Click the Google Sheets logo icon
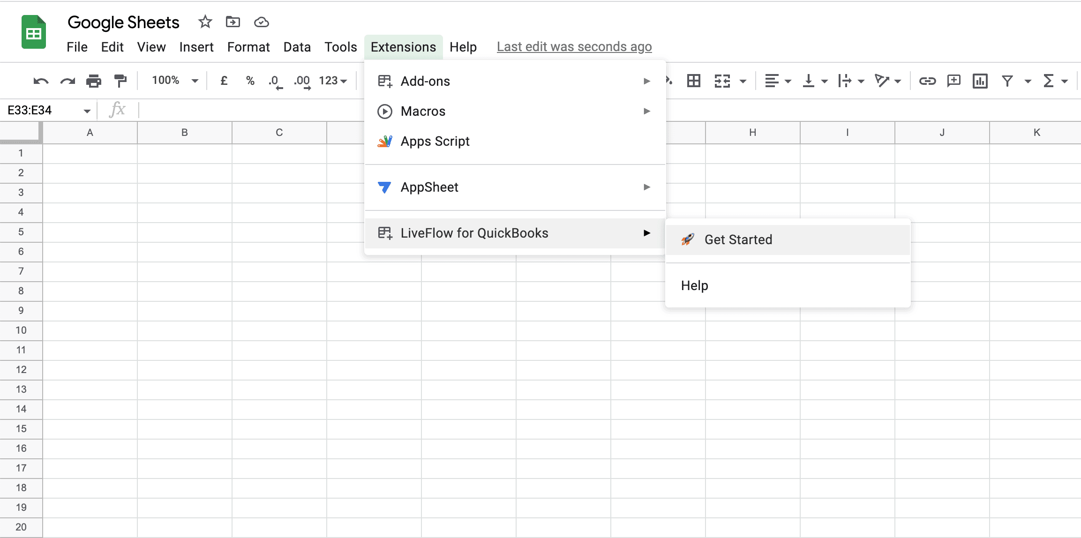 34,32
